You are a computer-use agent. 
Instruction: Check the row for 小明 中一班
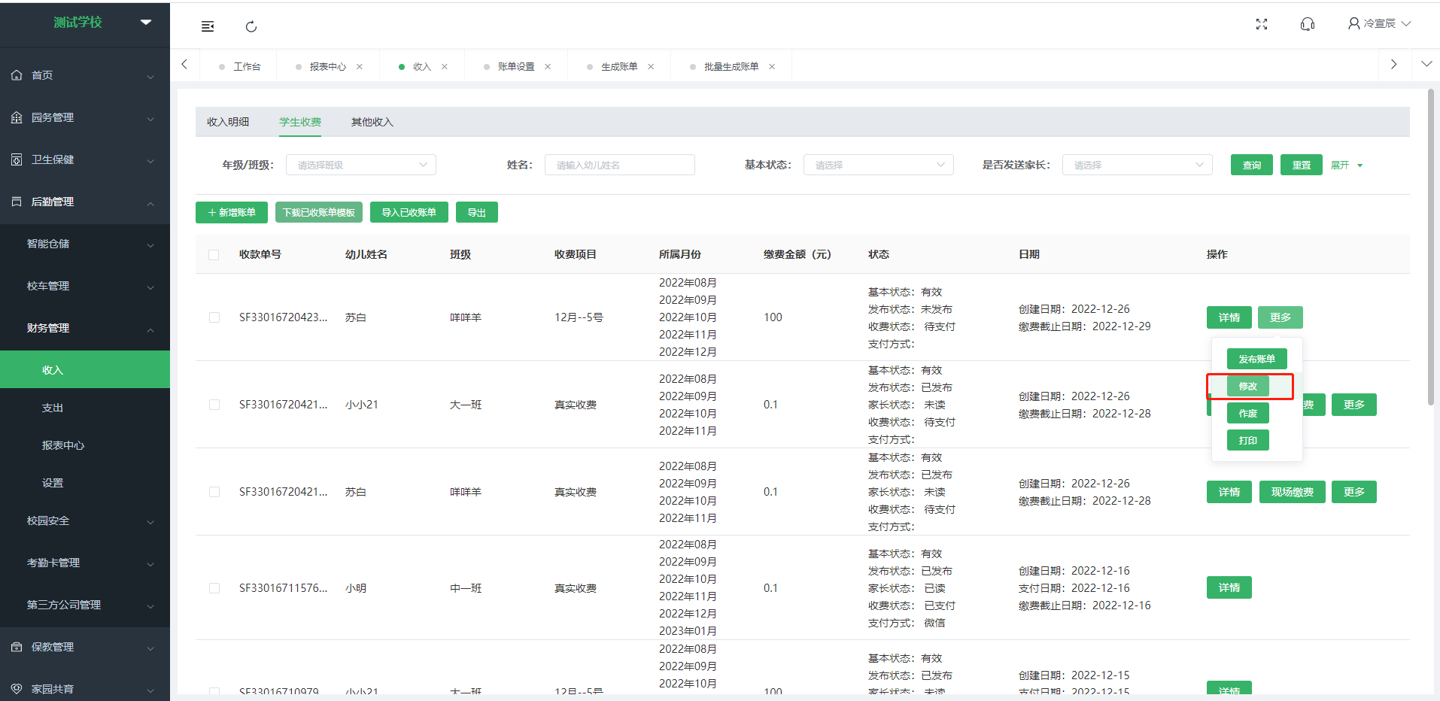[214, 588]
